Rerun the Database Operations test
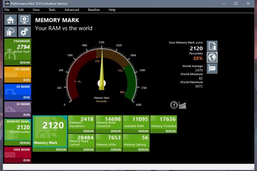 (88, 131)
